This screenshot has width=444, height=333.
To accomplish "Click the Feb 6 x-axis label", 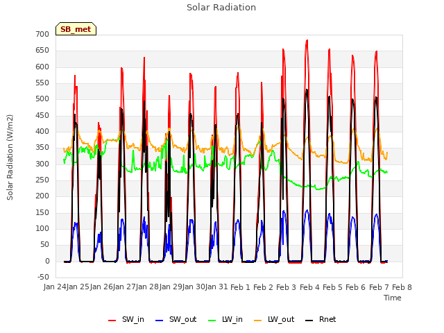I will tap(356, 287).
